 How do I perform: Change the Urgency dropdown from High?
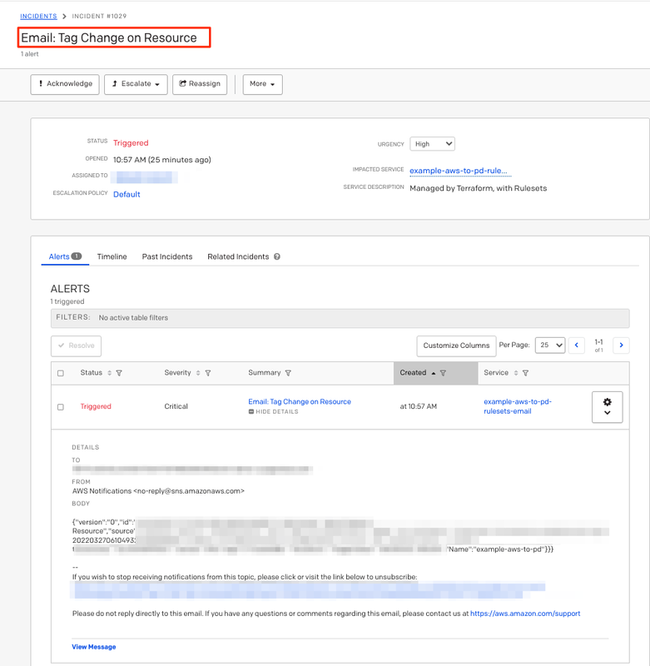[432, 144]
